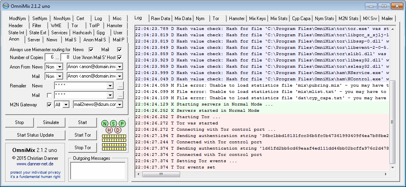The height and width of the screenshot is (187, 406).
Task: Click the log horizontal scrollbar thumb
Action: pos(161,174)
